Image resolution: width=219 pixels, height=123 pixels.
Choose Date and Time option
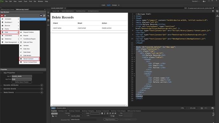click(x=29, y=42)
